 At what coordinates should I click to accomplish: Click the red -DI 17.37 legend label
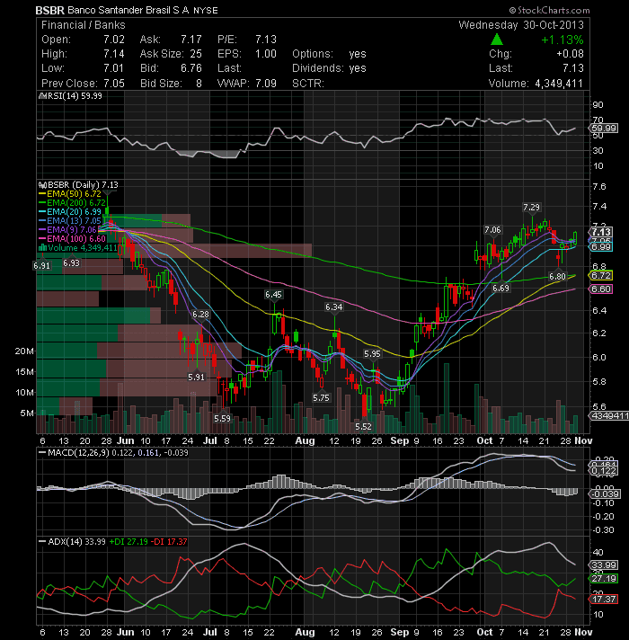coord(169,542)
